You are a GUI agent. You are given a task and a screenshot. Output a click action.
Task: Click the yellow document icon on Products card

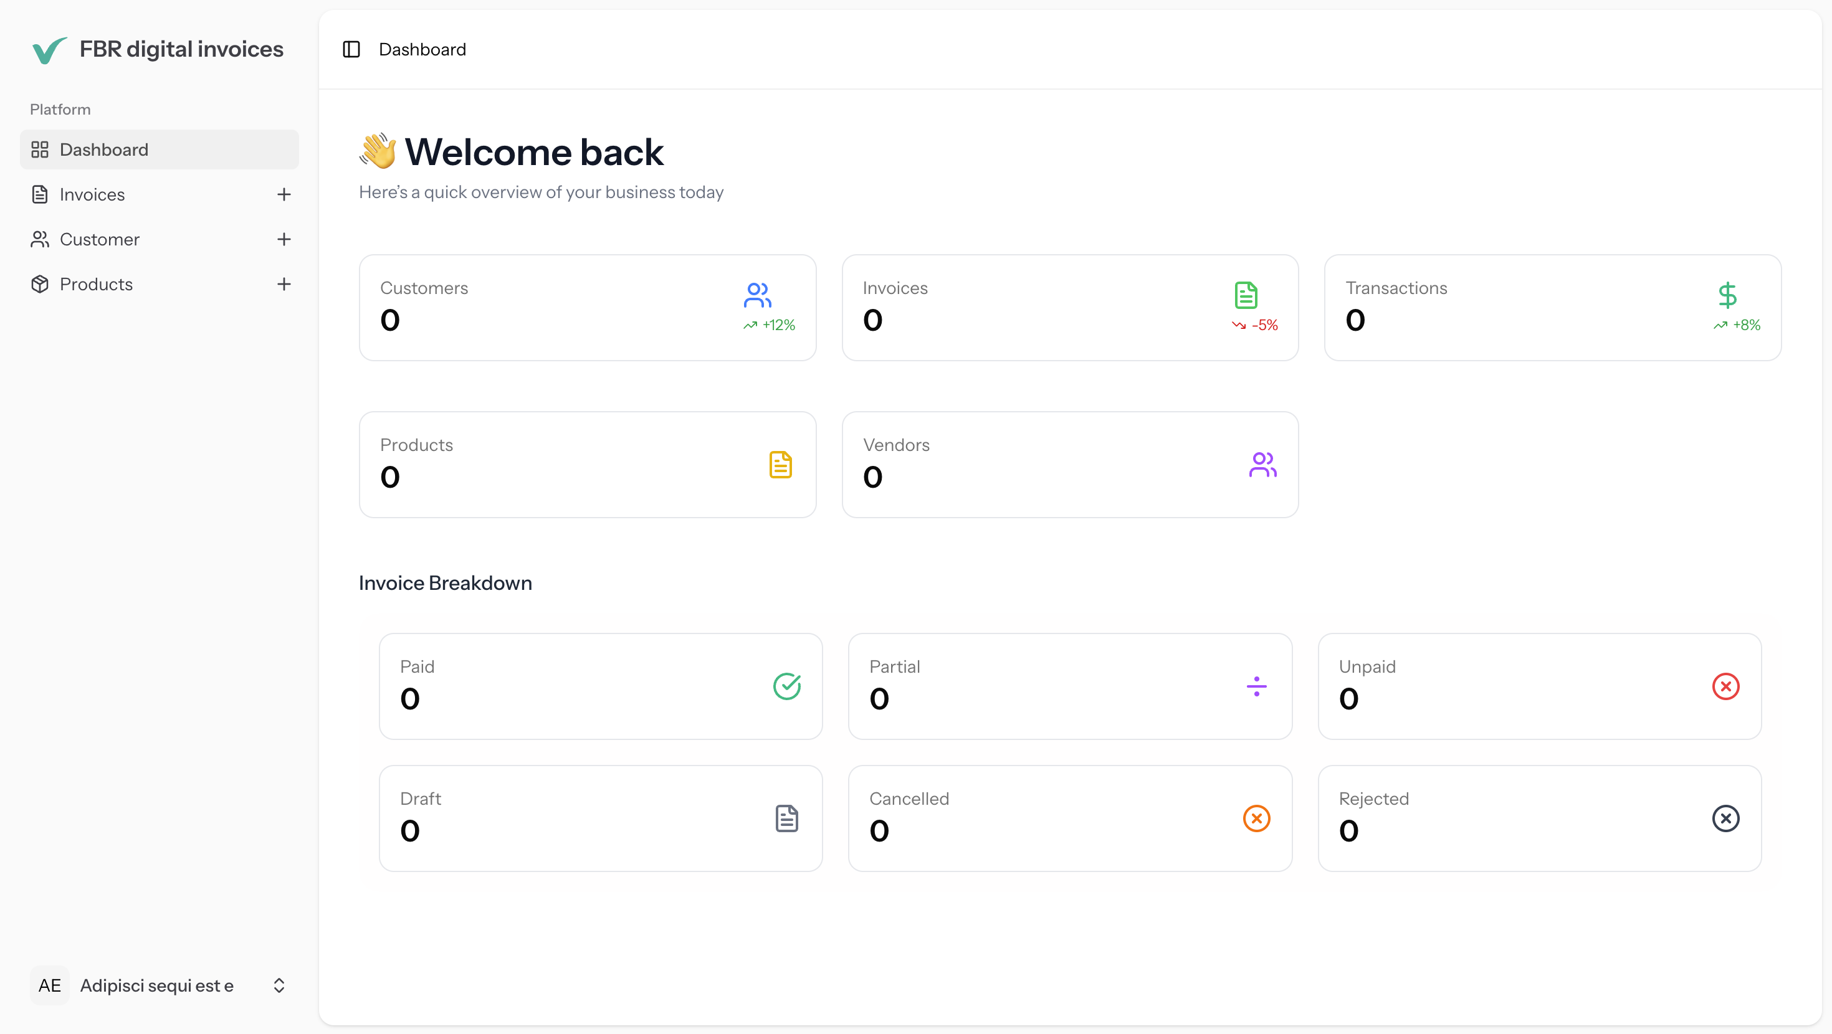tap(780, 463)
